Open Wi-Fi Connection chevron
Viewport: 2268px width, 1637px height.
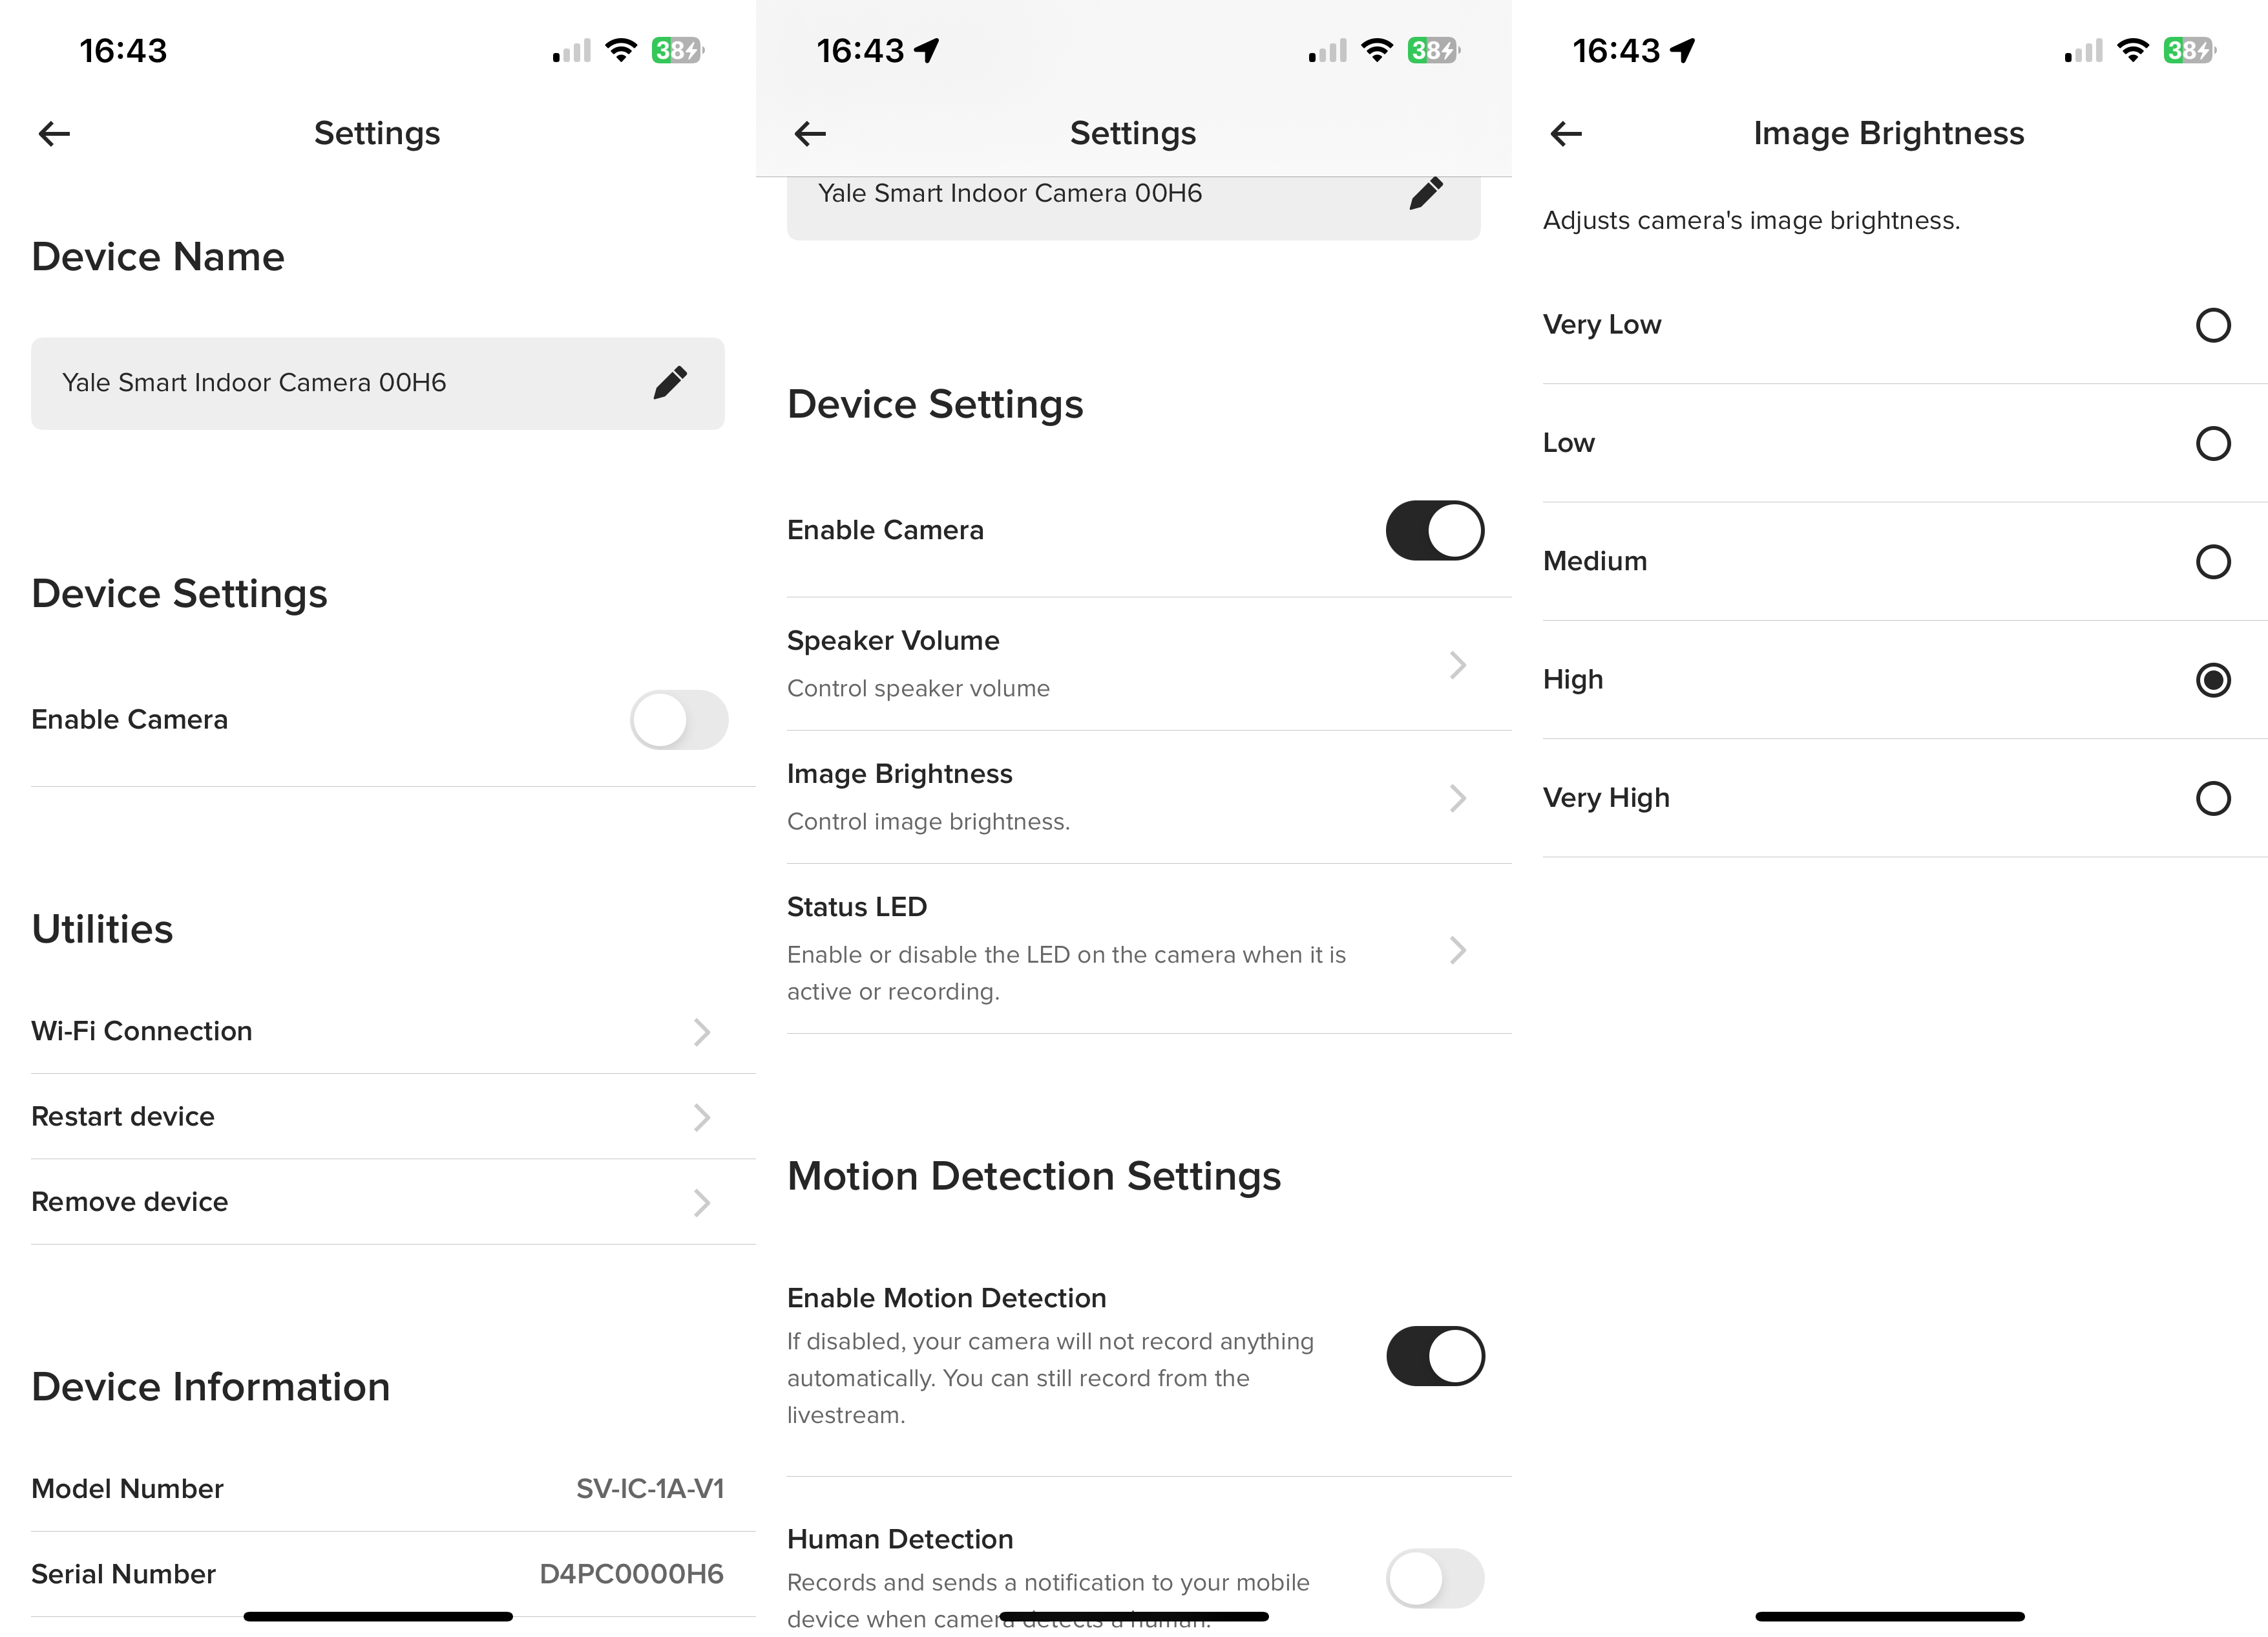click(x=702, y=1032)
